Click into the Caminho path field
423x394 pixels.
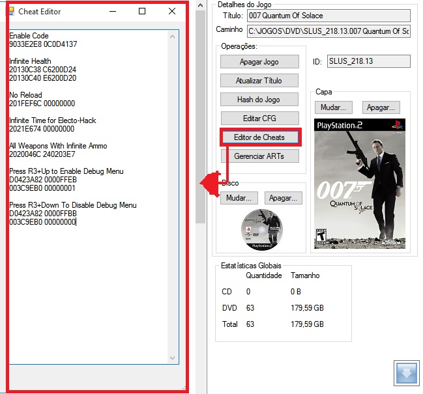[328, 31]
